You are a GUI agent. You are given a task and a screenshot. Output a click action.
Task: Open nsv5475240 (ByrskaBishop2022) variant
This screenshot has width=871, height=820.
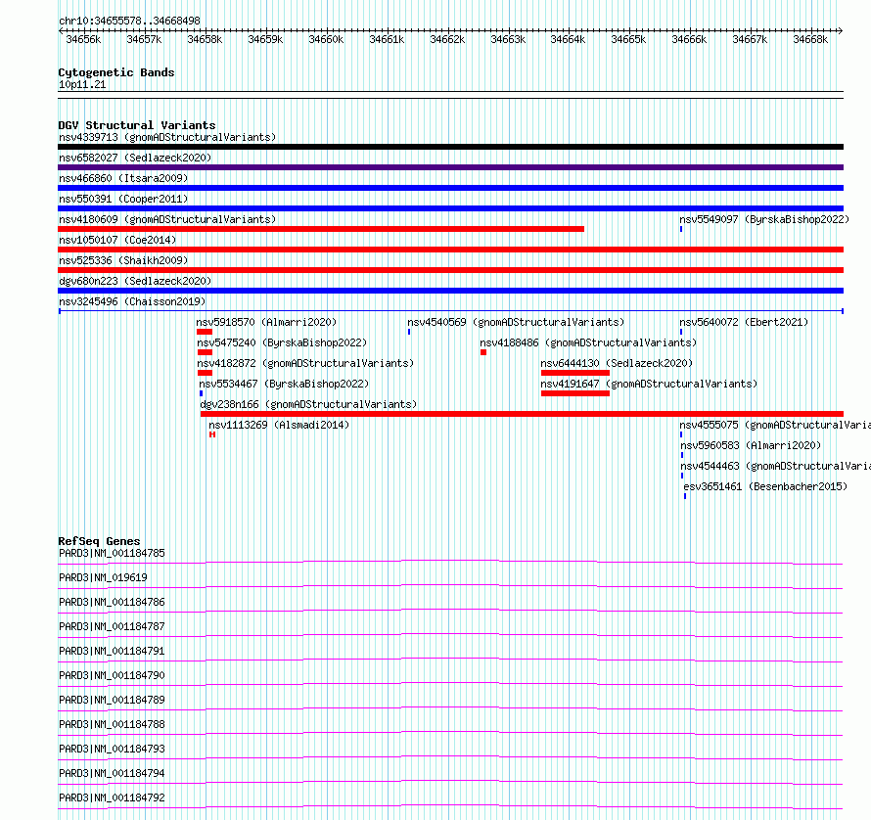(282, 342)
